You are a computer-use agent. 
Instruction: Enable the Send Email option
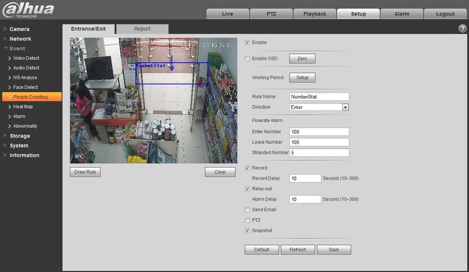tap(248, 210)
